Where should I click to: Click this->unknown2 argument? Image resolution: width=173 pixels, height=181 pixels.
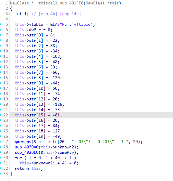58,147
